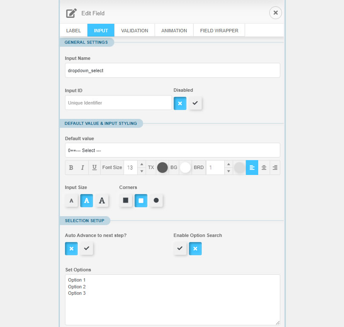The width and height of the screenshot is (344, 327).
Task: Select small input size
Action: tap(71, 200)
